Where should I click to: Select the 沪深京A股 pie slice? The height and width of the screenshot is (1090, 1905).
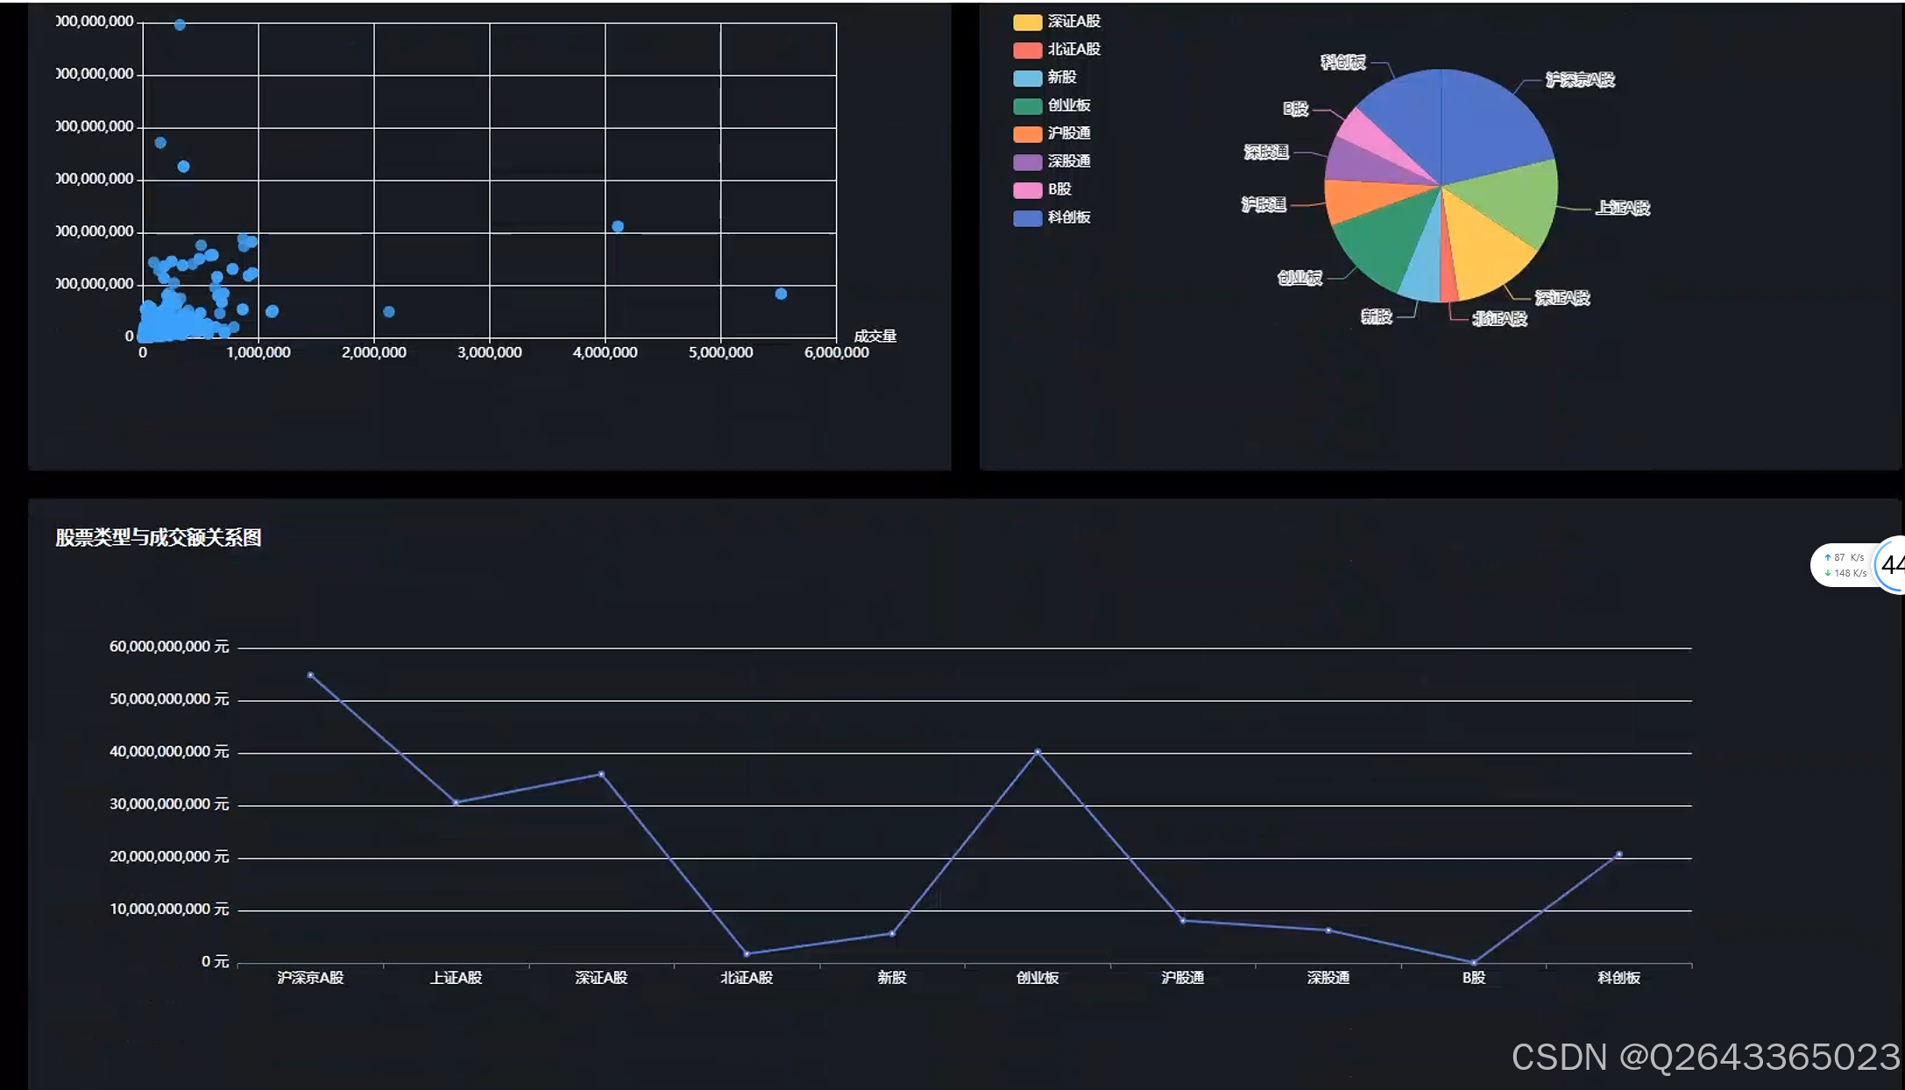1490,127
